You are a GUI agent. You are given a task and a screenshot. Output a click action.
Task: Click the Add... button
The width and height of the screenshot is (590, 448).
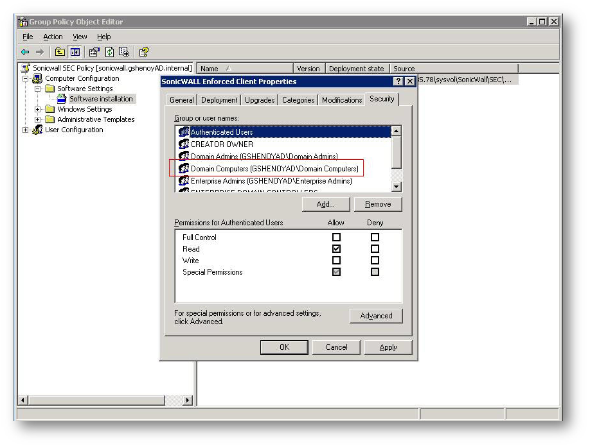(x=326, y=204)
